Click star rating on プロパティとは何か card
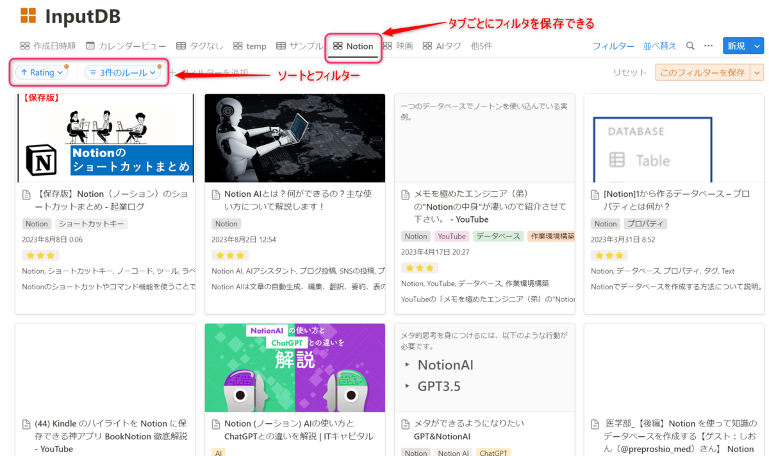 610,255
